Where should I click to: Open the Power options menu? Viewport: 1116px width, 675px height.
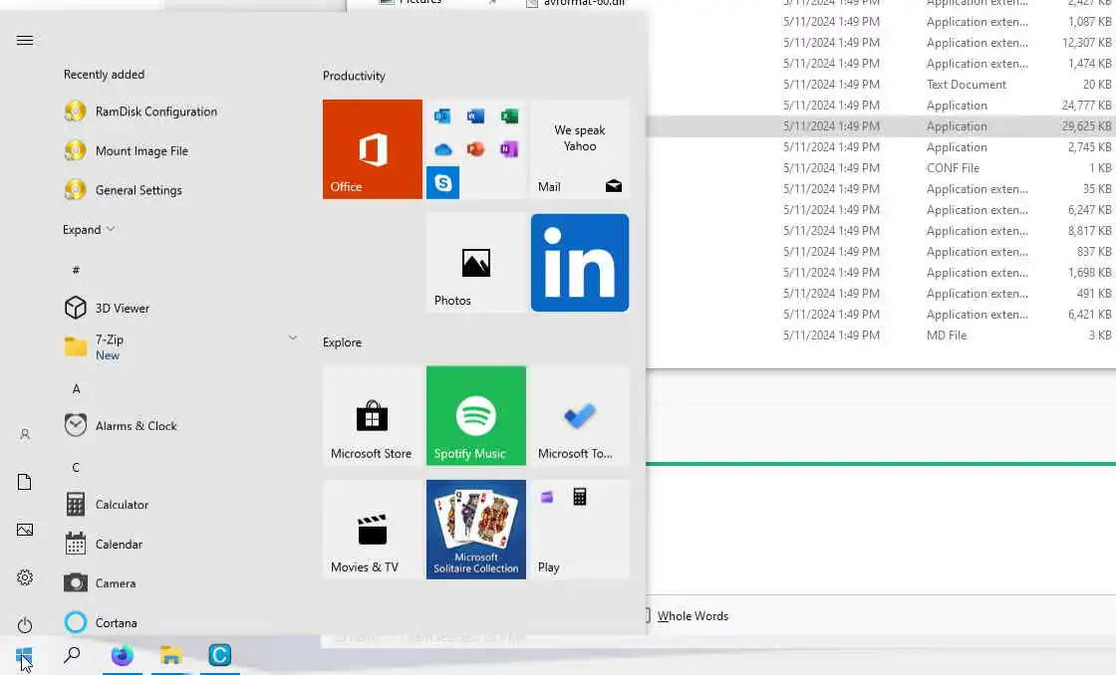[25, 625]
